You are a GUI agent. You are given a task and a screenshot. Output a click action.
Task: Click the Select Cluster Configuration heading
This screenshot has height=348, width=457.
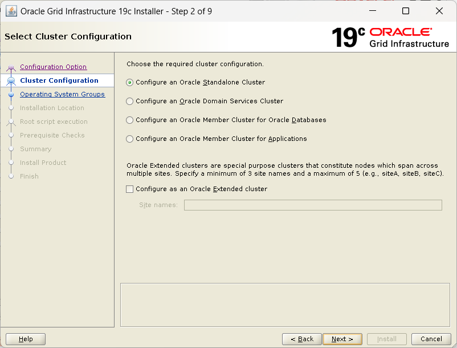(68, 37)
